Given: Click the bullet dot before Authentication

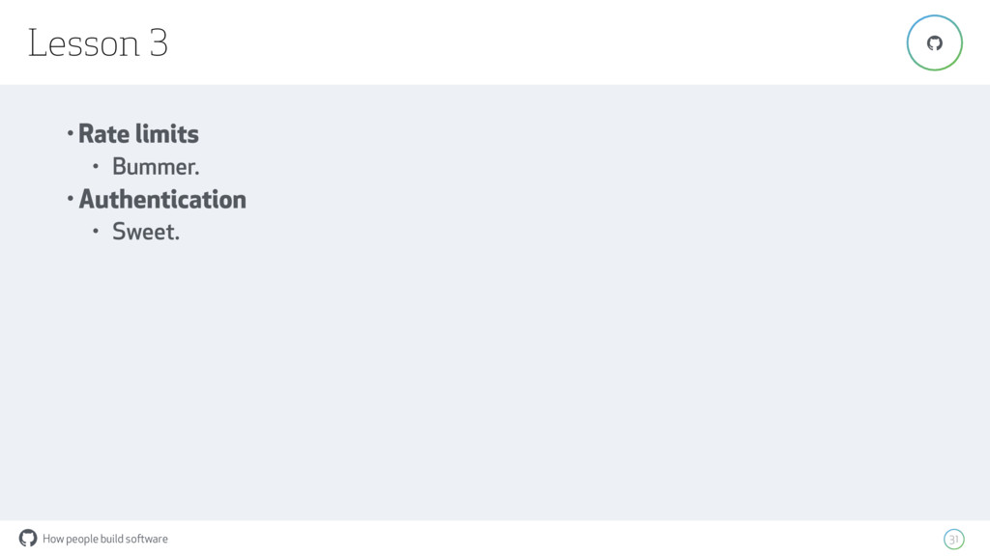Looking at the screenshot, I should [x=70, y=199].
